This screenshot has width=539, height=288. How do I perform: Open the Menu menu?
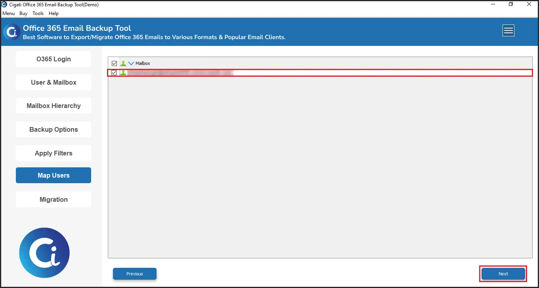pyautogui.click(x=8, y=13)
